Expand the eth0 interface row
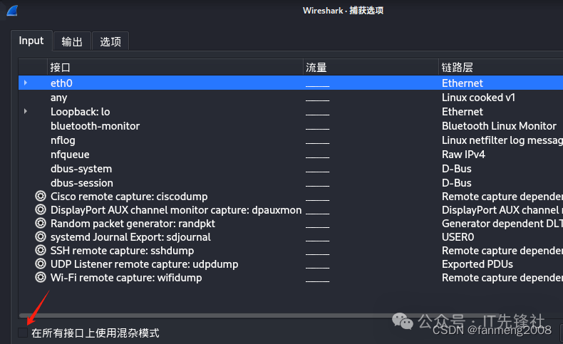Viewport: 563px width, 344px height. click(26, 83)
